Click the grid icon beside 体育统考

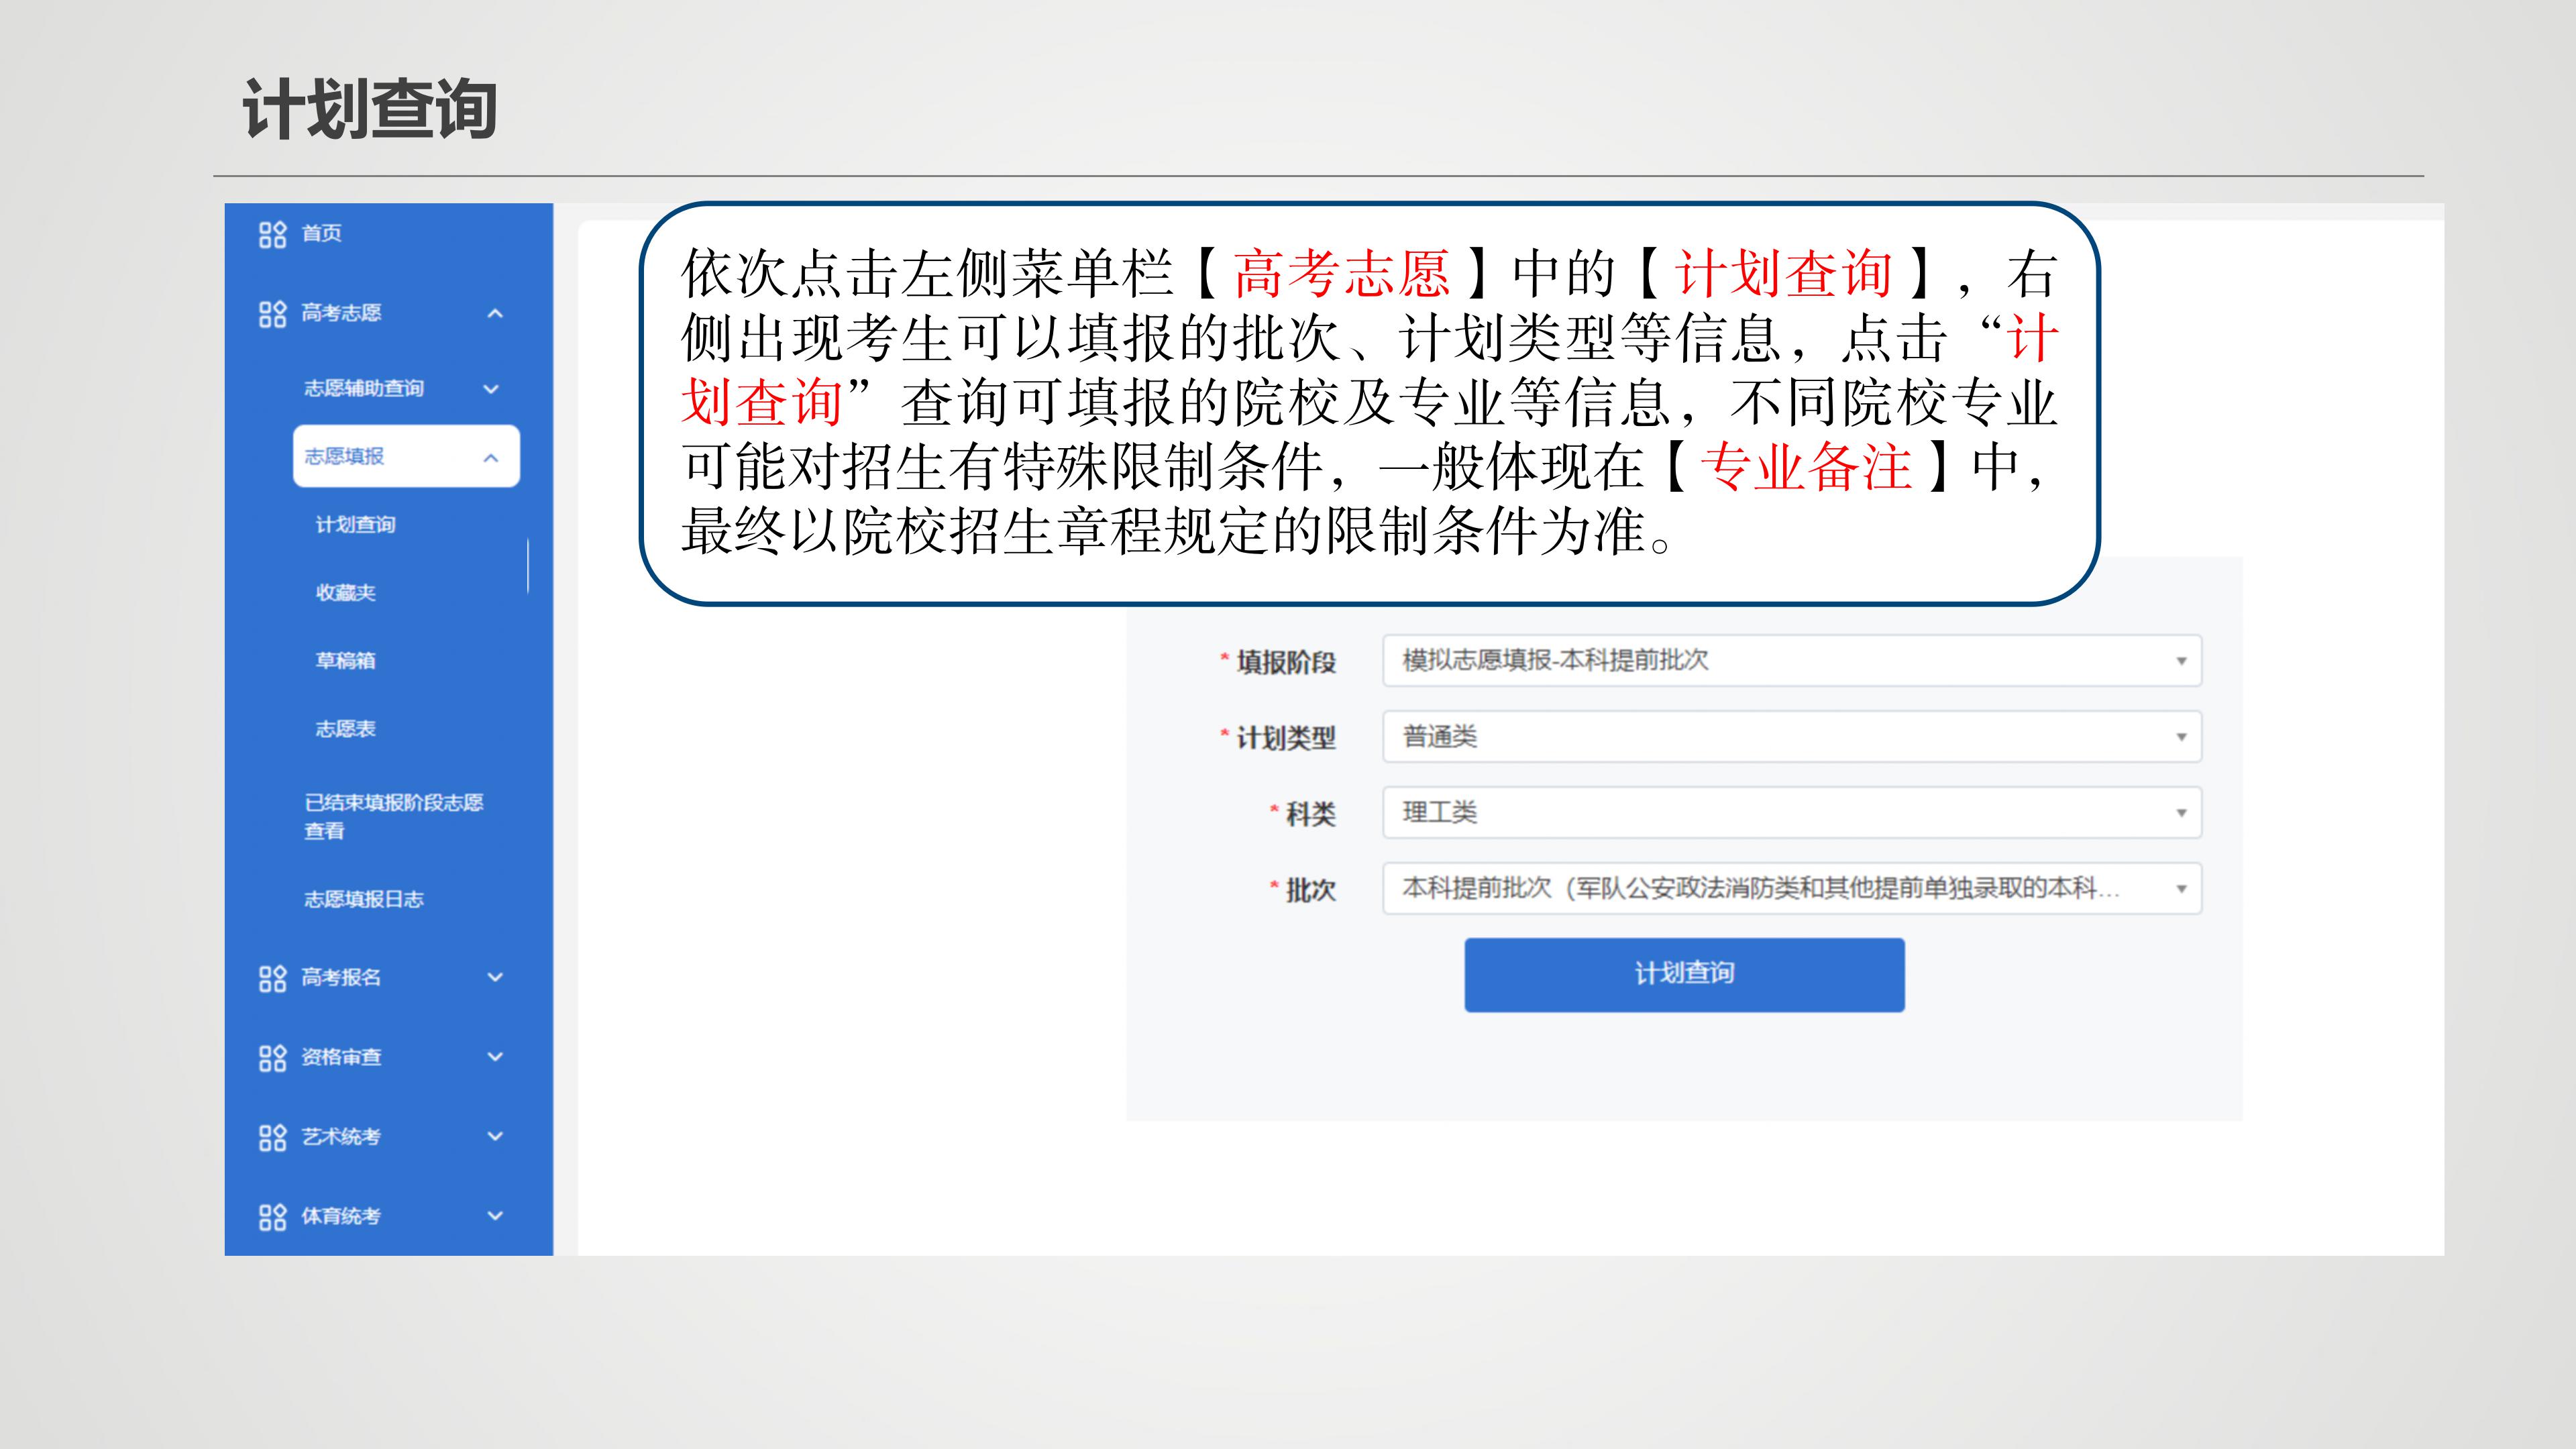click(x=272, y=1217)
